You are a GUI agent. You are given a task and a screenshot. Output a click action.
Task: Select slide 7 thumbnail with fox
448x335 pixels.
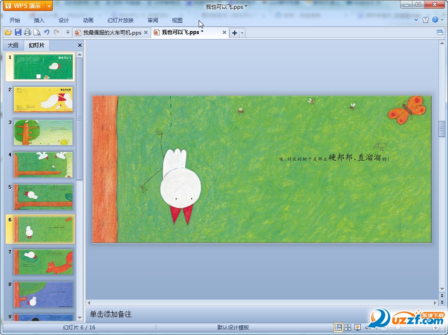(43, 262)
